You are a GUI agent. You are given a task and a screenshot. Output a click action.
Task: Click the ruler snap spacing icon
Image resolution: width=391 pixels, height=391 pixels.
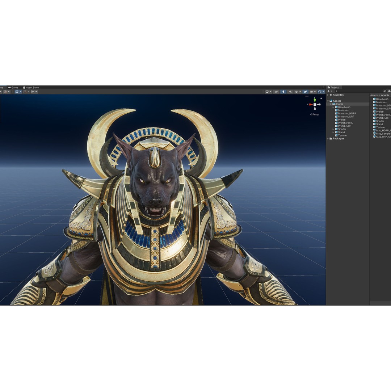[33, 92]
